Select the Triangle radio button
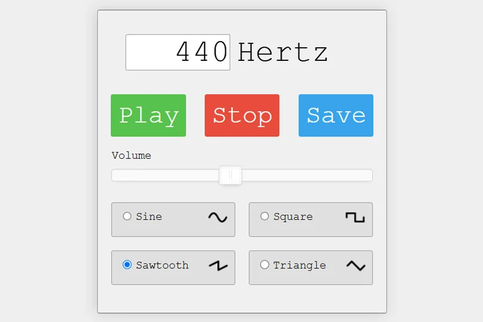The width and height of the screenshot is (483, 322). pyautogui.click(x=265, y=265)
